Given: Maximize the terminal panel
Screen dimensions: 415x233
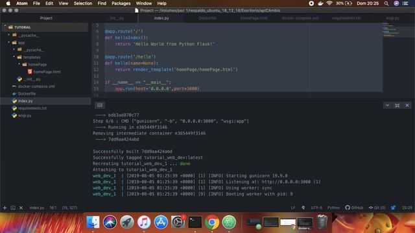Looking at the screenshot, I should [x=397, y=105].
